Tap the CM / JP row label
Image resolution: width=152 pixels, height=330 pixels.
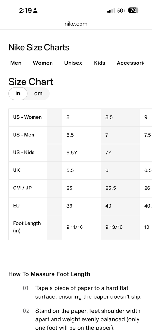point(22,188)
